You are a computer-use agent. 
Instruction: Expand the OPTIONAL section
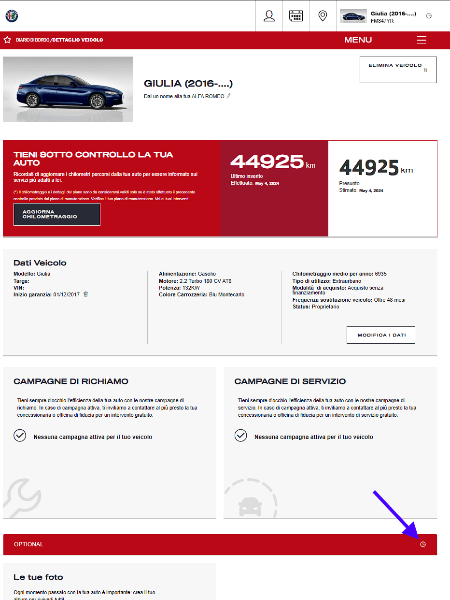(x=220, y=544)
